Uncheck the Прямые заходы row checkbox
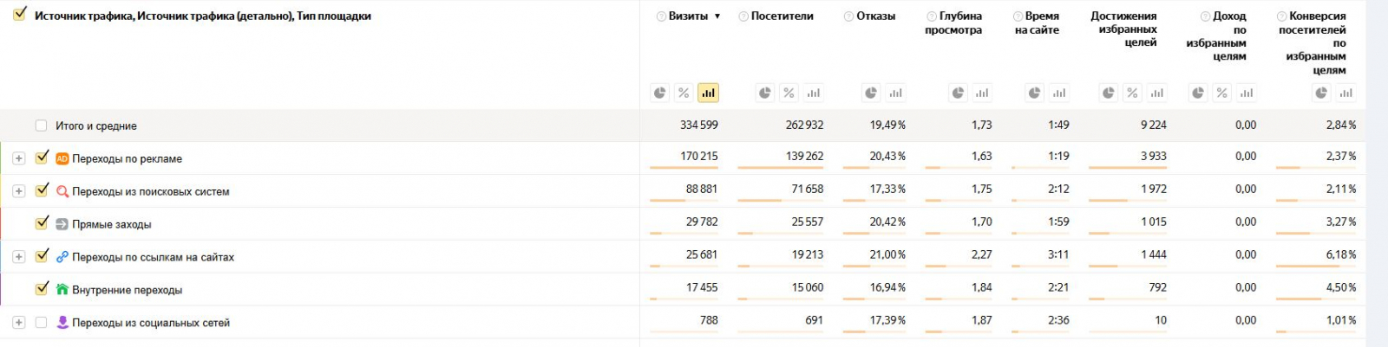The height and width of the screenshot is (347, 1388). (x=42, y=223)
